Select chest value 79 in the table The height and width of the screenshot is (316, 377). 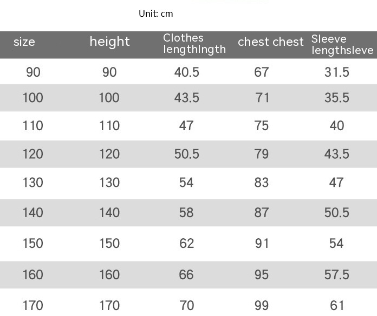[x=261, y=154]
